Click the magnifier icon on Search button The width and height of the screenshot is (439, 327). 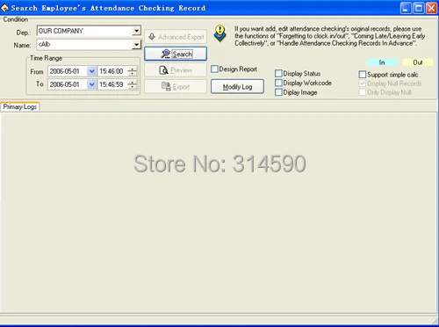tap(166, 54)
